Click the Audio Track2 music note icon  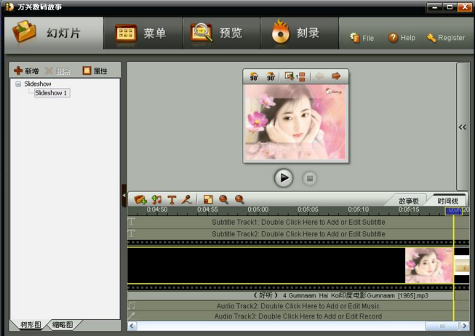point(132,305)
